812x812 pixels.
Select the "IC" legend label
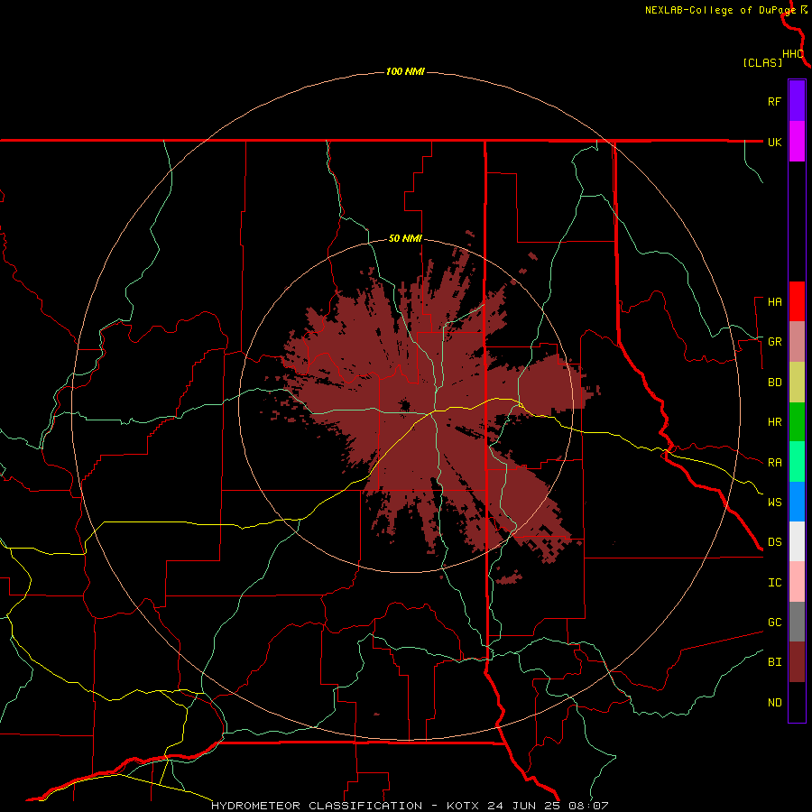coord(774,583)
